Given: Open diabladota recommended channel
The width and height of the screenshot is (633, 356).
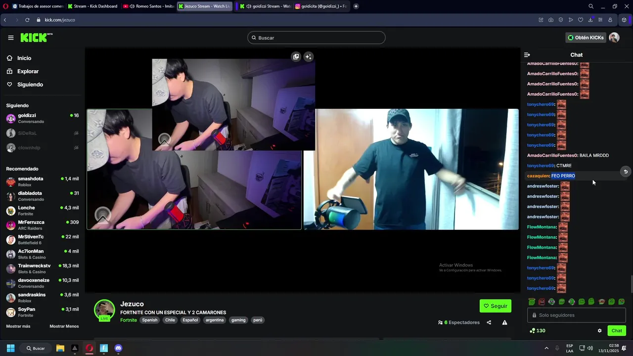Looking at the screenshot, I should pos(43,196).
